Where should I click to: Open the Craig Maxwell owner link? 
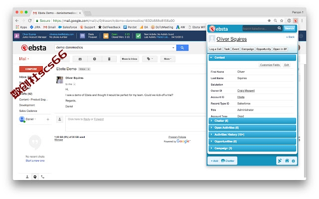point(246,91)
